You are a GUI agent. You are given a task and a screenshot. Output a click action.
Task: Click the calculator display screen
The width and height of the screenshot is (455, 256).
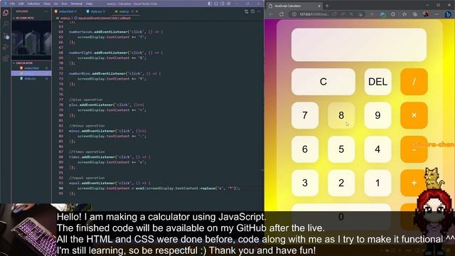point(359,45)
